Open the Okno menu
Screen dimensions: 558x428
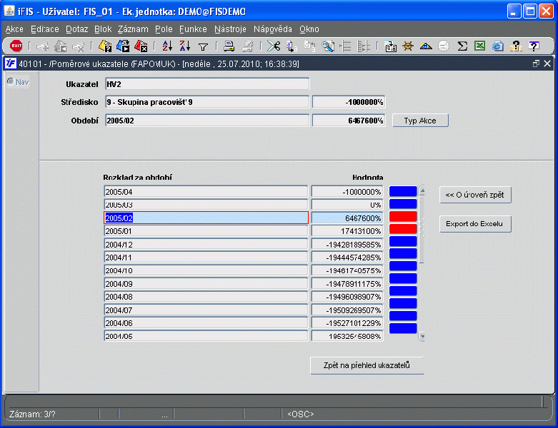click(x=309, y=29)
